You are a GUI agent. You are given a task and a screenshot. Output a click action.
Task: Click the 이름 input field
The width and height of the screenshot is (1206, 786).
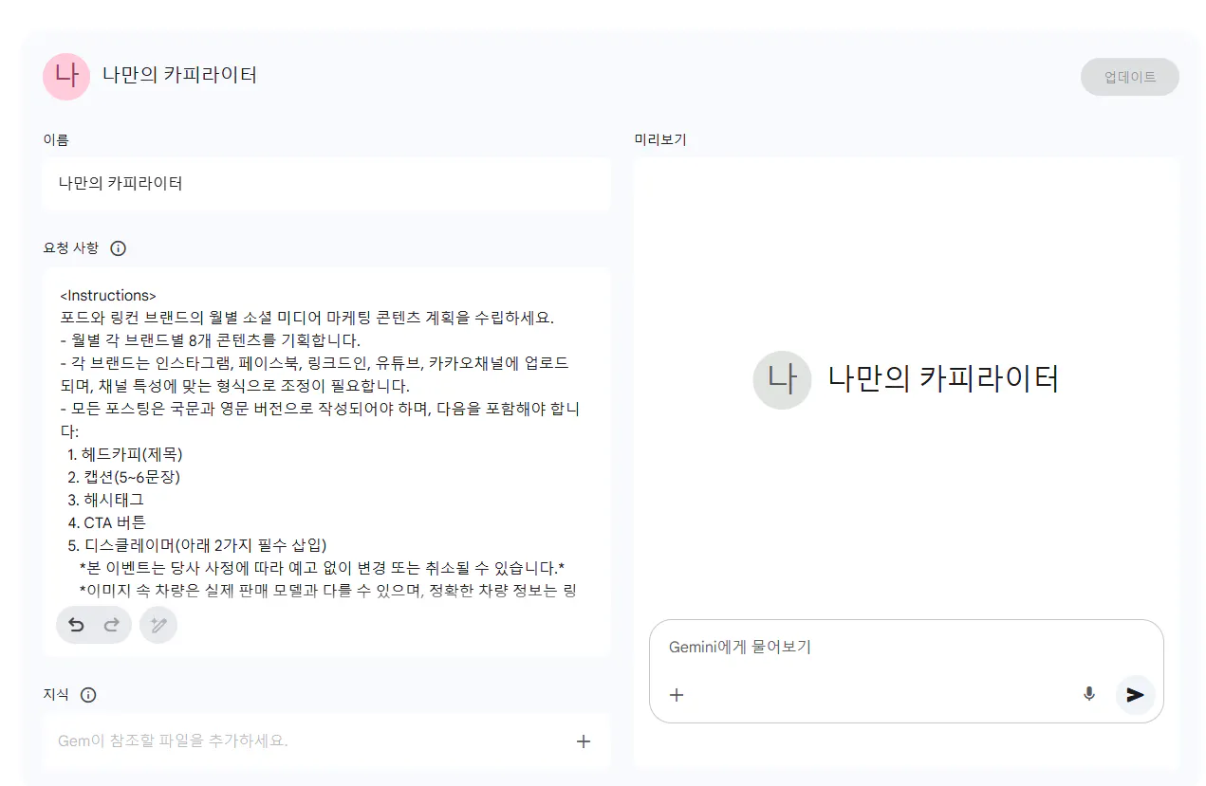[326, 184]
